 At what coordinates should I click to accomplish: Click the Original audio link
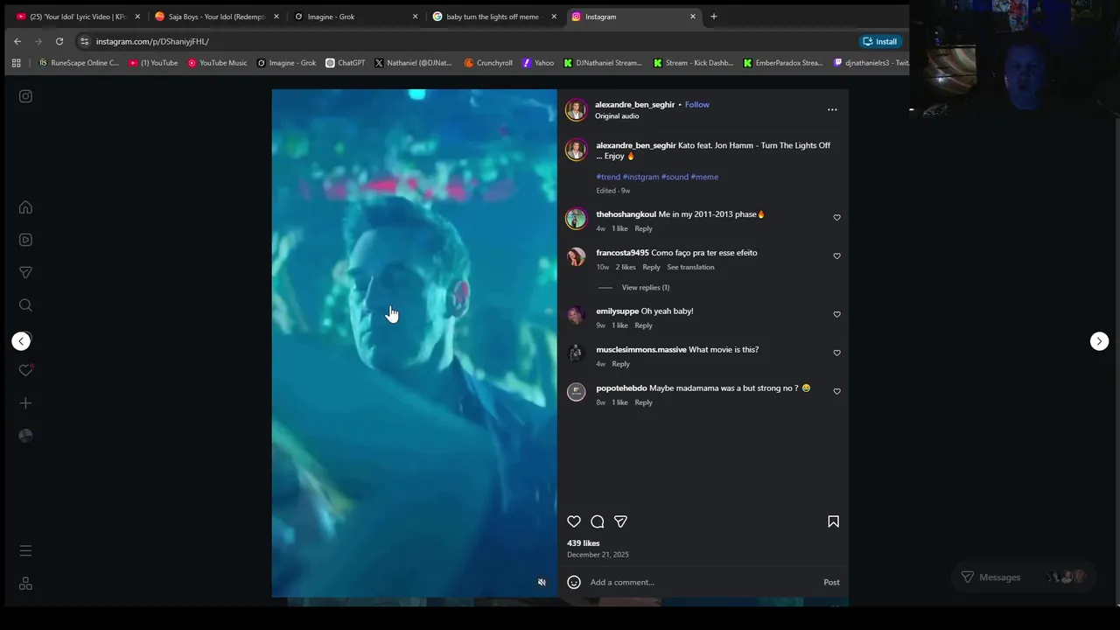pyautogui.click(x=617, y=115)
